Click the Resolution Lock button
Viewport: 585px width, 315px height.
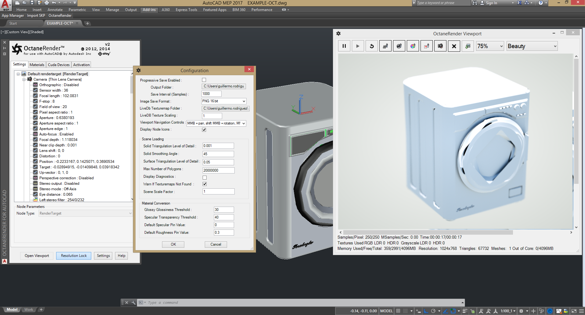coord(74,256)
